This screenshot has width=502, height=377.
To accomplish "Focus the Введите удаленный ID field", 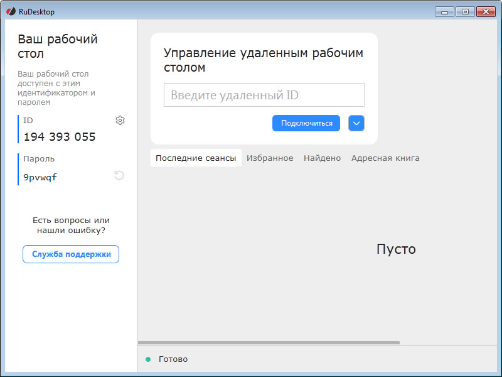I will (x=264, y=95).
